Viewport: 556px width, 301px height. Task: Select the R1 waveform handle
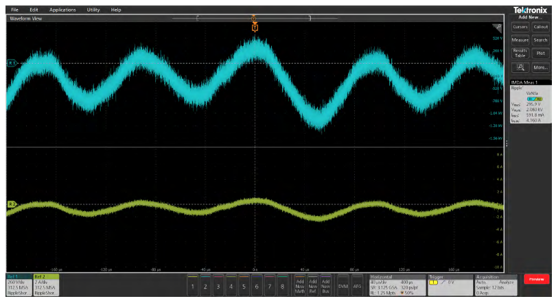coord(11,63)
